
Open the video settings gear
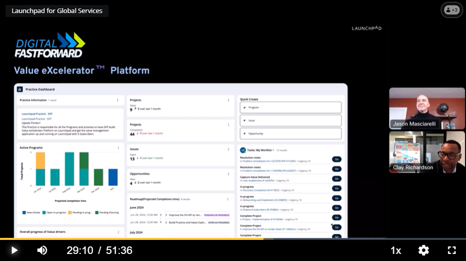(x=423, y=250)
